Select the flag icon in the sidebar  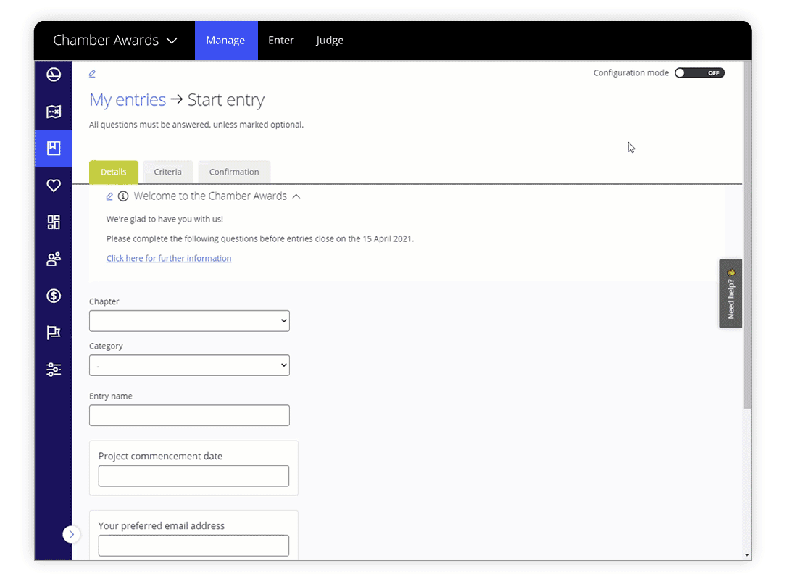[x=53, y=332]
